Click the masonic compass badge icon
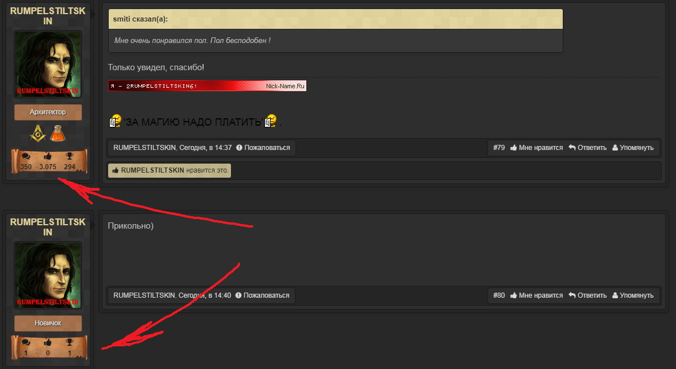676x369 pixels. (37, 134)
